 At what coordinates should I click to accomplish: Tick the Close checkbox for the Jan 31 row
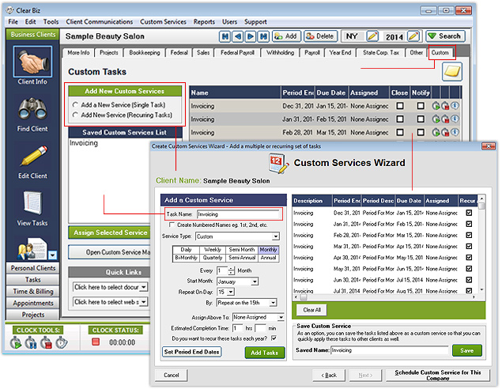pos(400,119)
